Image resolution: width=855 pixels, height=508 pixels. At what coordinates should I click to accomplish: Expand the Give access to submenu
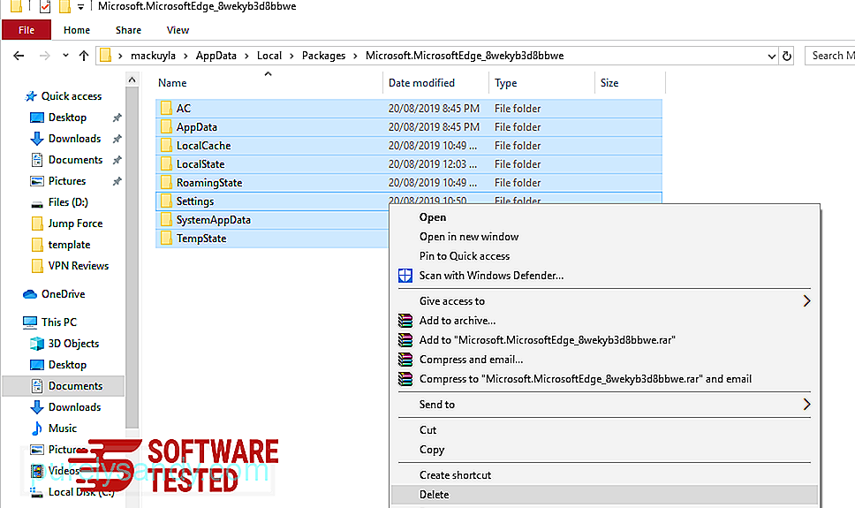pos(605,301)
